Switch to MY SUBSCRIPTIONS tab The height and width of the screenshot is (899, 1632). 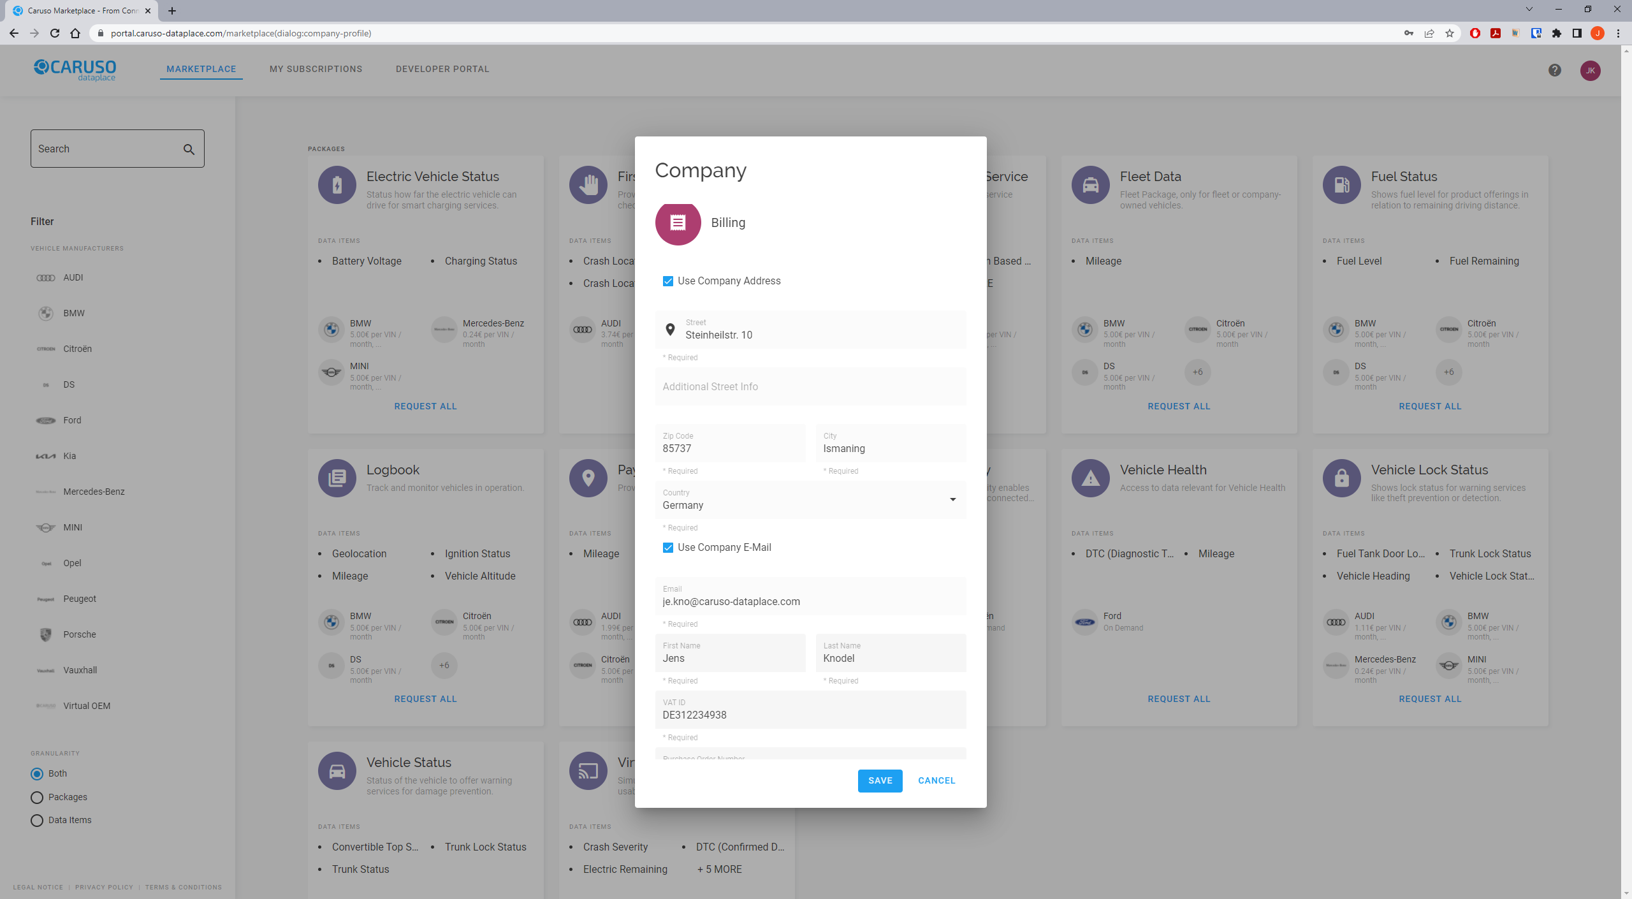[x=316, y=69]
